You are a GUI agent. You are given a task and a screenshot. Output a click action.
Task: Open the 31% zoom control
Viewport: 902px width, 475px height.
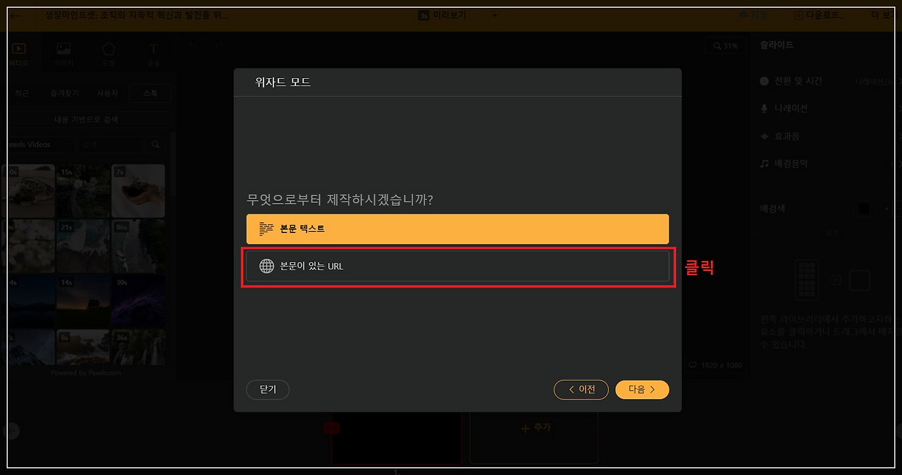click(x=725, y=46)
